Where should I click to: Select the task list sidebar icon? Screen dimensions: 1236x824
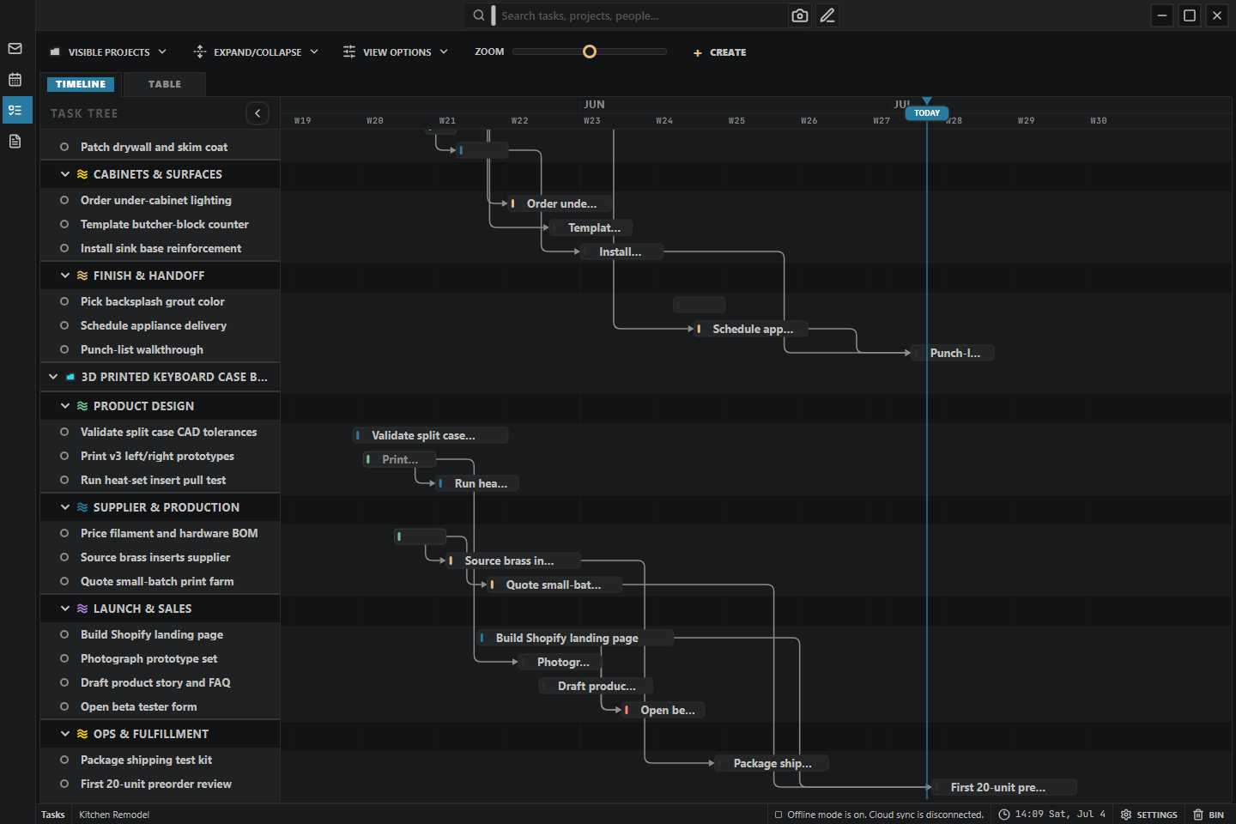pyautogui.click(x=15, y=110)
